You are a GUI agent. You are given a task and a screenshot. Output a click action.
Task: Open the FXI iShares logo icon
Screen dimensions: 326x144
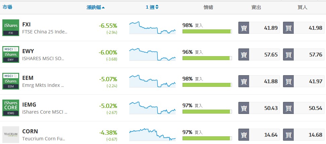(x=11, y=28)
